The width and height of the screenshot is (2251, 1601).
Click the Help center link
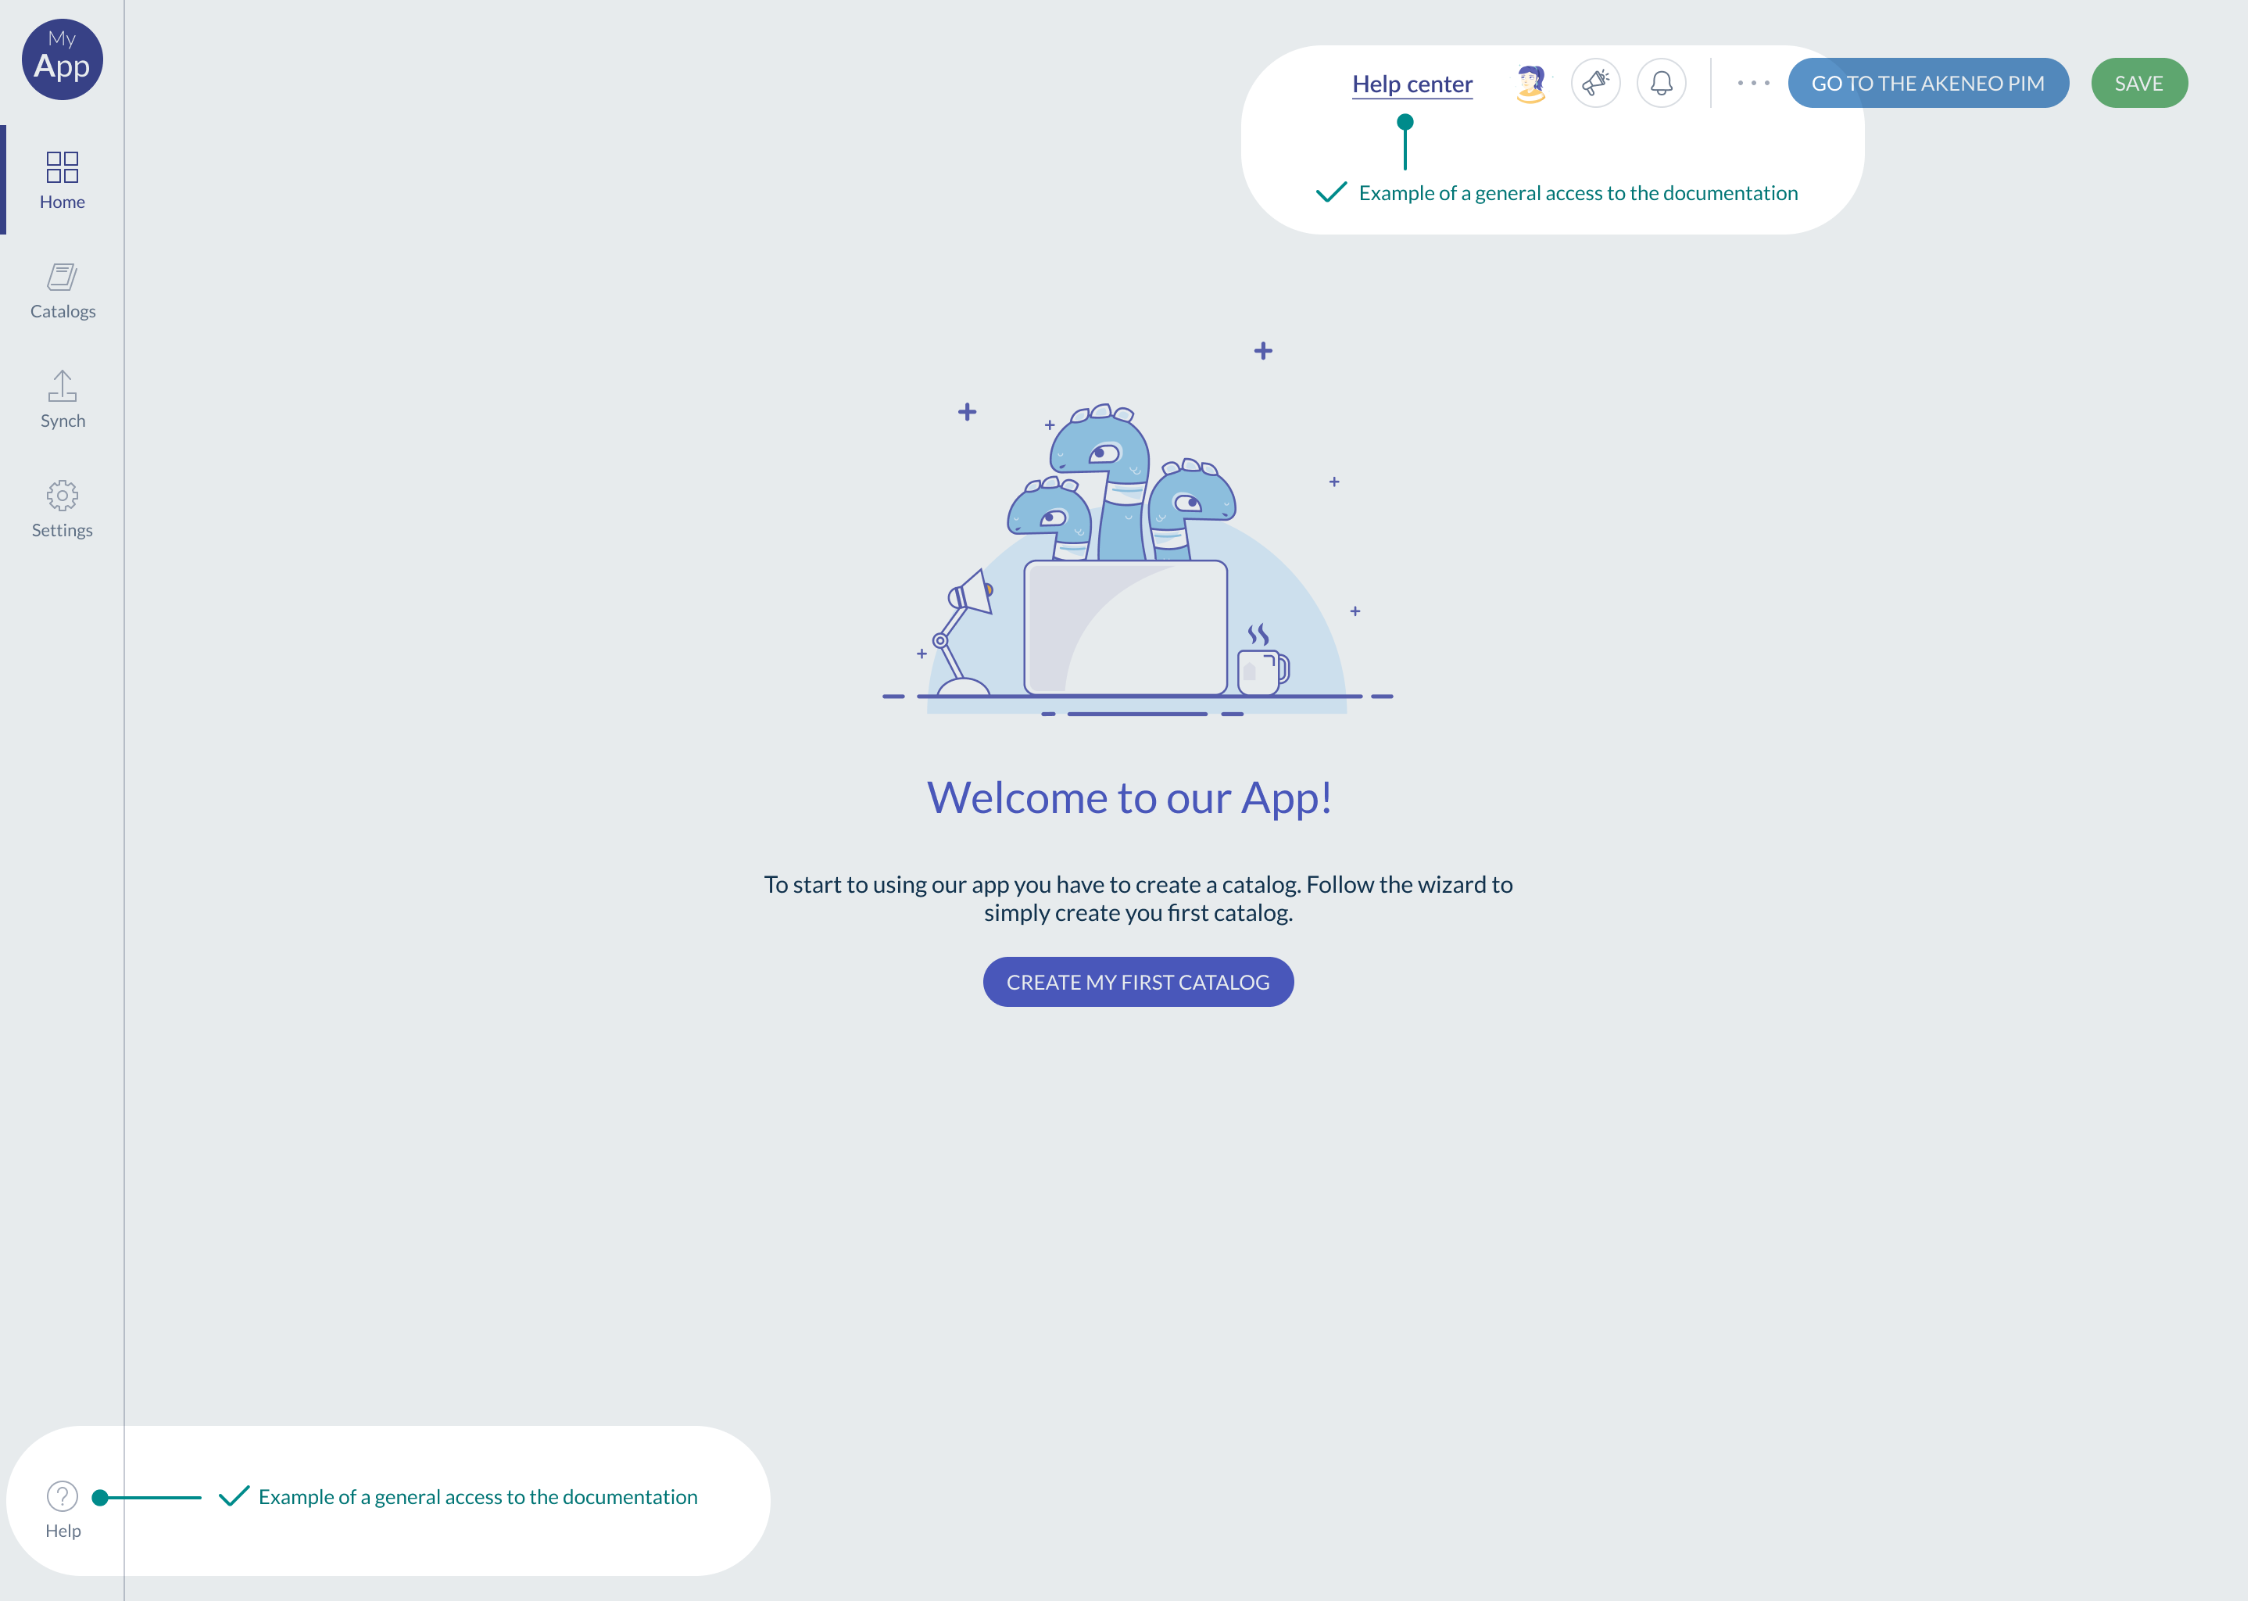click(x=1412, y=83)
